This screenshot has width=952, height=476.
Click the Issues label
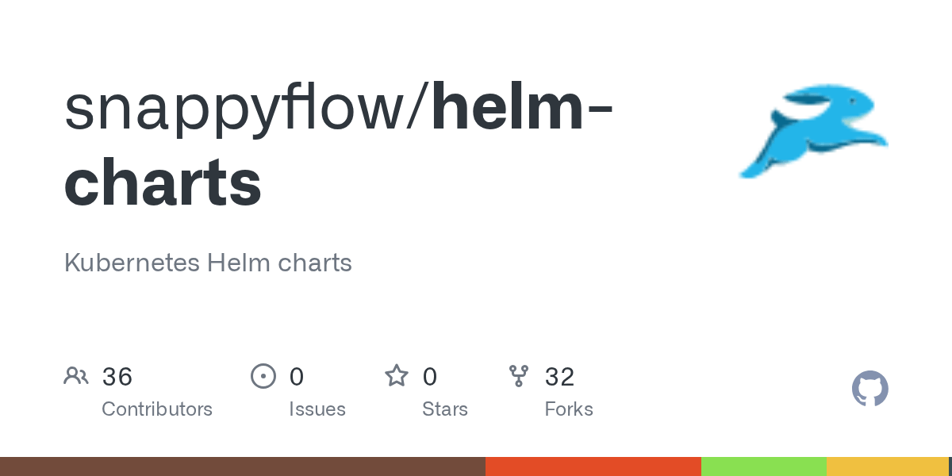tap(317, 409)
